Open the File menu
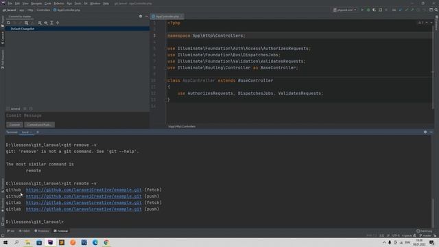Viewport: 439px width, 247px height. [10, 3]
